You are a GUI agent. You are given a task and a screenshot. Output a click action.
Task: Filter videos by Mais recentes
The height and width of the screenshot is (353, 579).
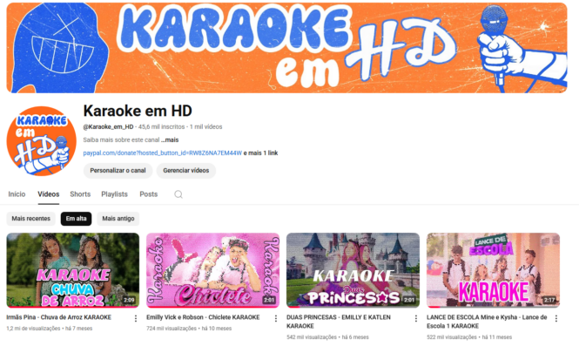31,219
